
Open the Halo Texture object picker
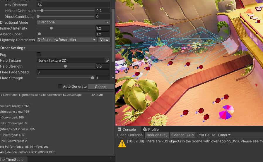coord(107,60)
